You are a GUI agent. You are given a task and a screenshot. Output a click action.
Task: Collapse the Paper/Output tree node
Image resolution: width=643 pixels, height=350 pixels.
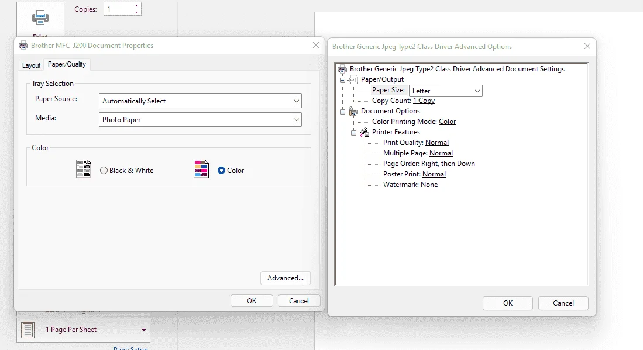[x=342, y=80]
